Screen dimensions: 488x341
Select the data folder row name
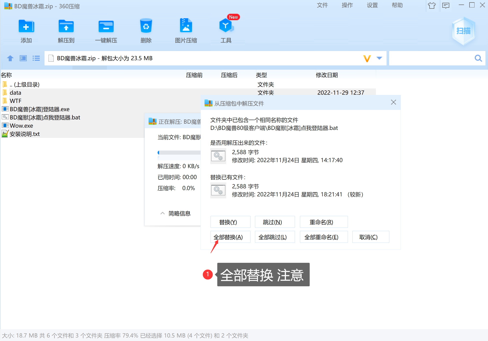click(x=15, y=93)
